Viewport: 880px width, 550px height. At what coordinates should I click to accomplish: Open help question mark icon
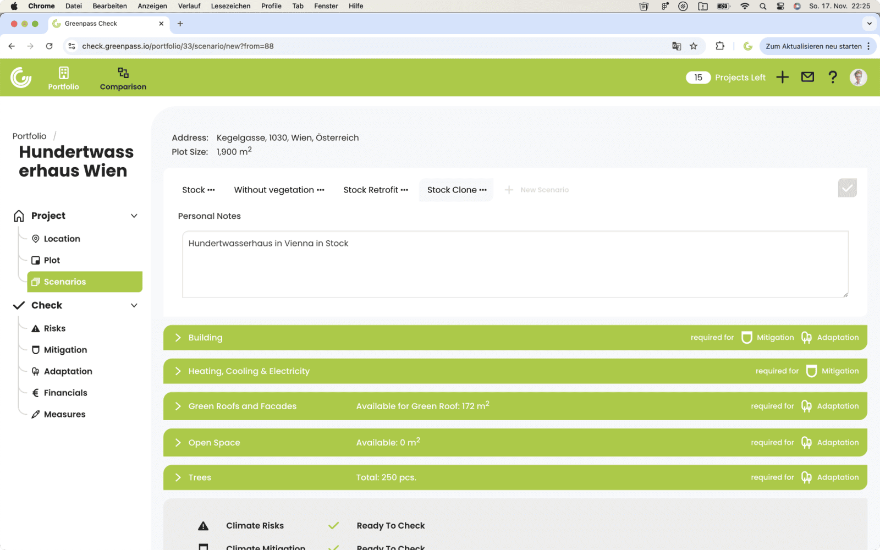(833, 77)
